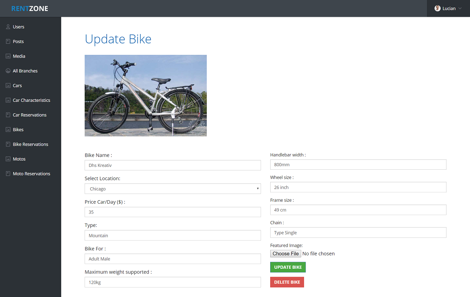The image size is (470, 297).
Task: Click Choose File for featured image
Action: pyautogui.click(x=286, y=254)
